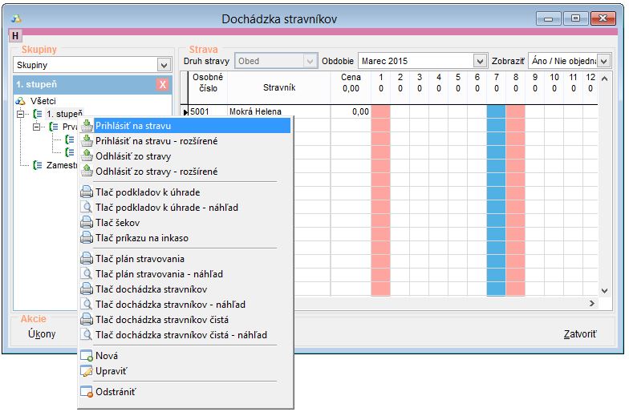Click the pink day 1 cell for Mokrá Helena
This screenshot has height=412, width=629.
[x=380, y=112]
